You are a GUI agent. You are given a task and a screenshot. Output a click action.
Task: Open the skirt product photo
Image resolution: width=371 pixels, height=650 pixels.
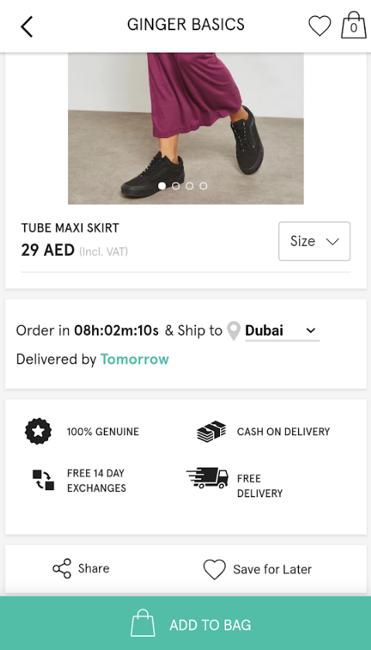click(x=186, y=129)
